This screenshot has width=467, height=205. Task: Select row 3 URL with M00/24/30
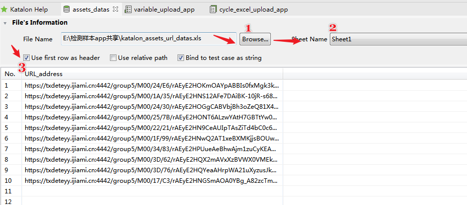[152, 106]
